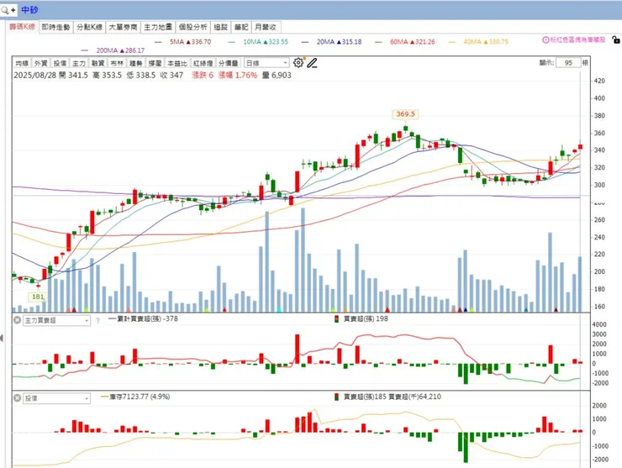Select the pencil drawing tool
Image resolution: width=622 pixels, height=468 pixels.
[312, 63]
